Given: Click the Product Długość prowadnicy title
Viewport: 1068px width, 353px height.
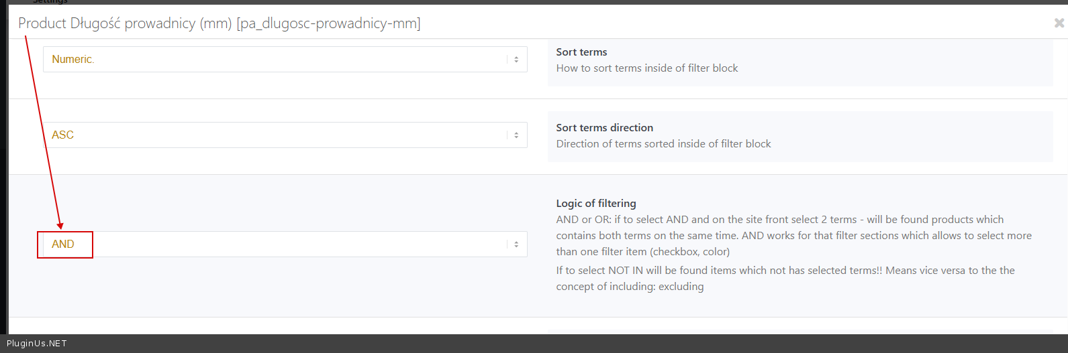Looking at the screenshot, I should 125,23.
